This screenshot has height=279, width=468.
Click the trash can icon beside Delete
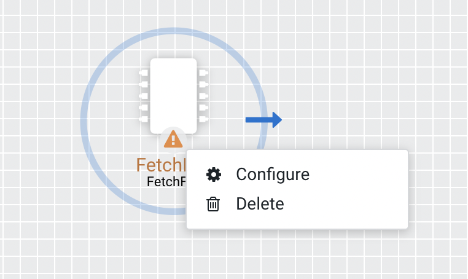[x=213, y=204]
